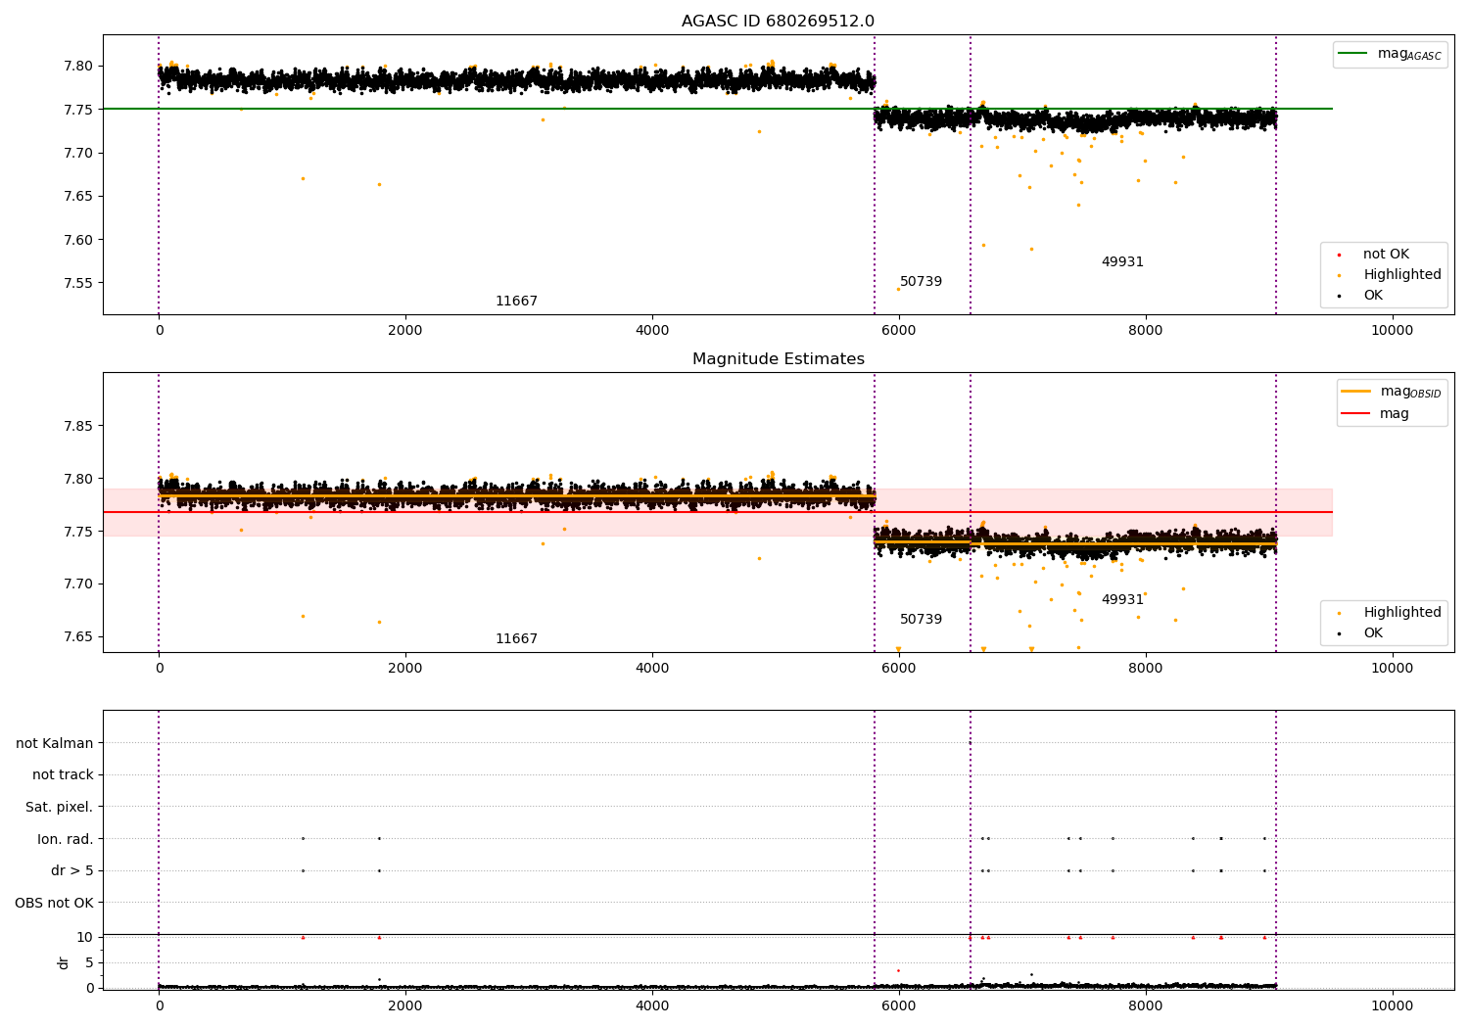This screenshot has height=1028, width=1469.
Task: Click obsid label 49931 in Magnitude Estimates plot
Action: [x=1122, y=600]
